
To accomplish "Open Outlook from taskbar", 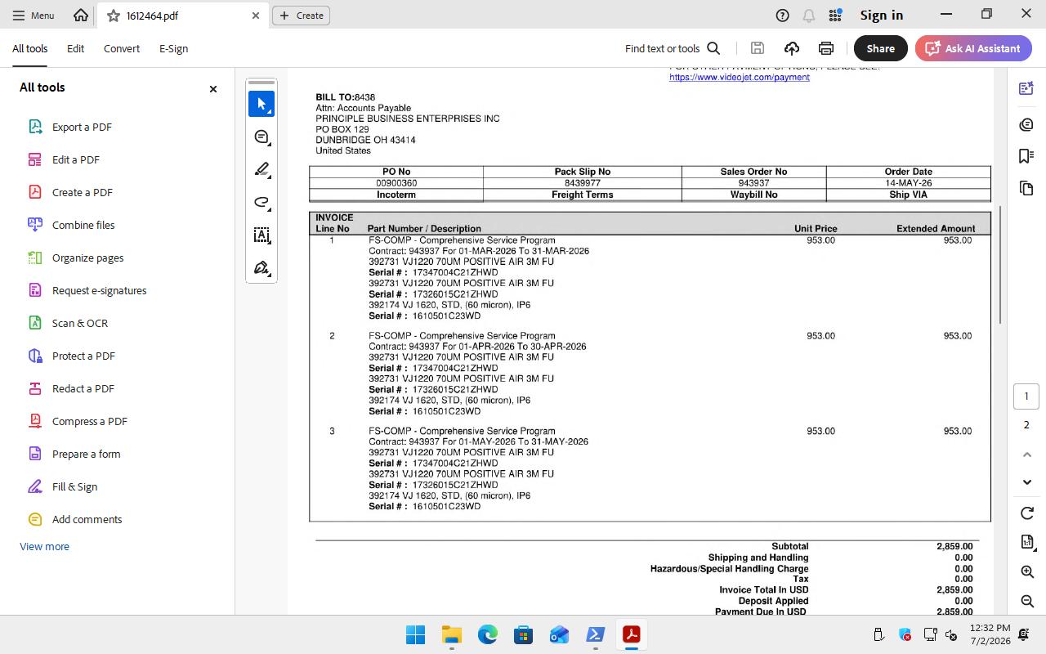I will (x=559, y=634).
